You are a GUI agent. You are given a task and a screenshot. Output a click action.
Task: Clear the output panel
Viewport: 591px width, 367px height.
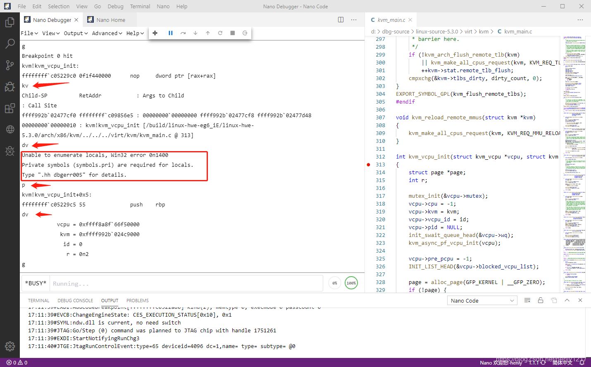pyautogui.click(x=527, y=301)
